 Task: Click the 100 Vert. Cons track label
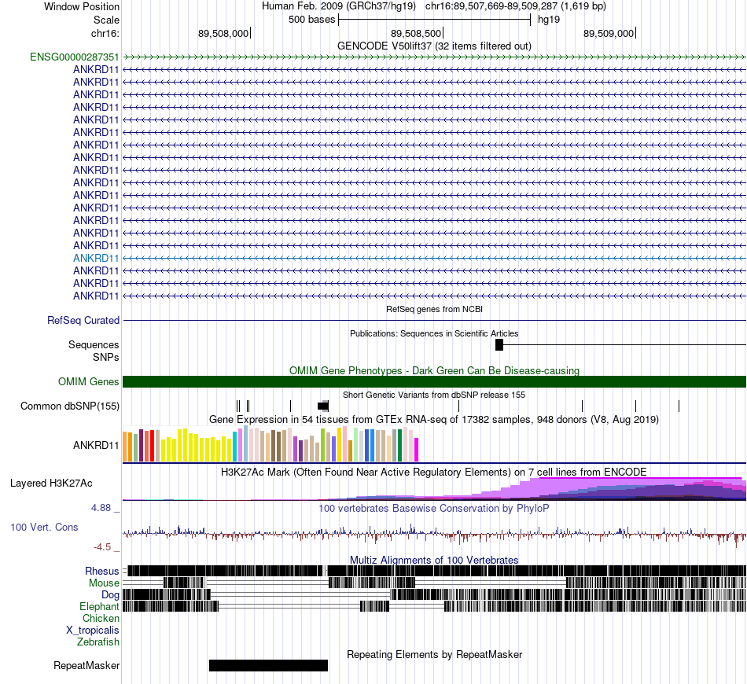(x=44, y=528)
